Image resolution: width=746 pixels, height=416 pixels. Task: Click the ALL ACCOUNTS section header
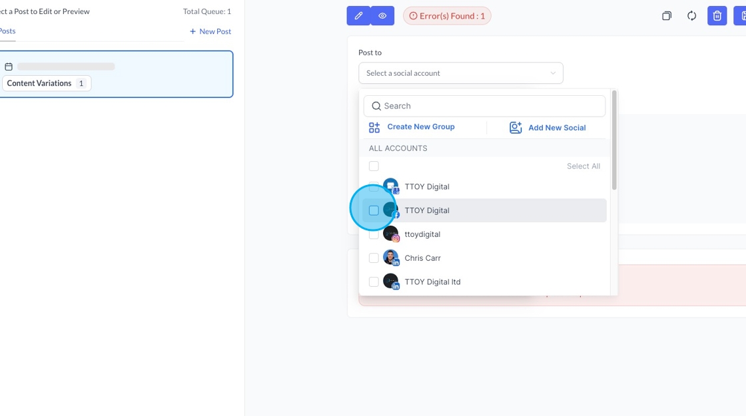[x=398, y=148]
